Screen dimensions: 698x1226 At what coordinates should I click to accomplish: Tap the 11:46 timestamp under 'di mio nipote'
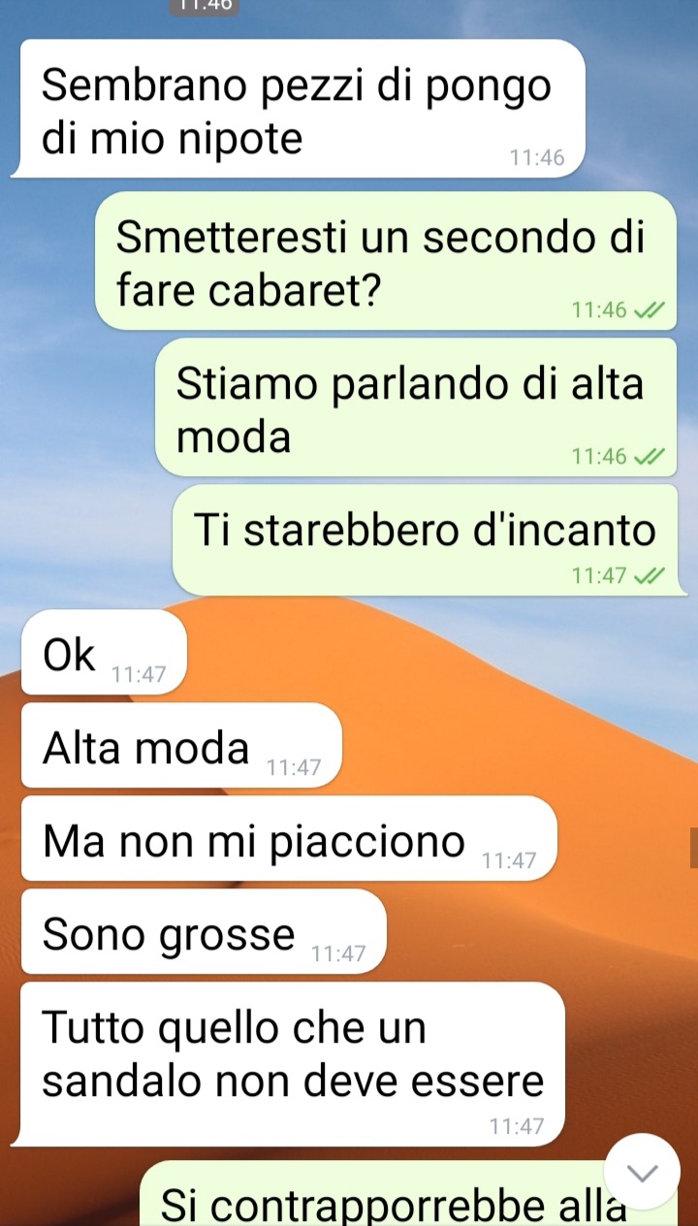pos(536,159)
